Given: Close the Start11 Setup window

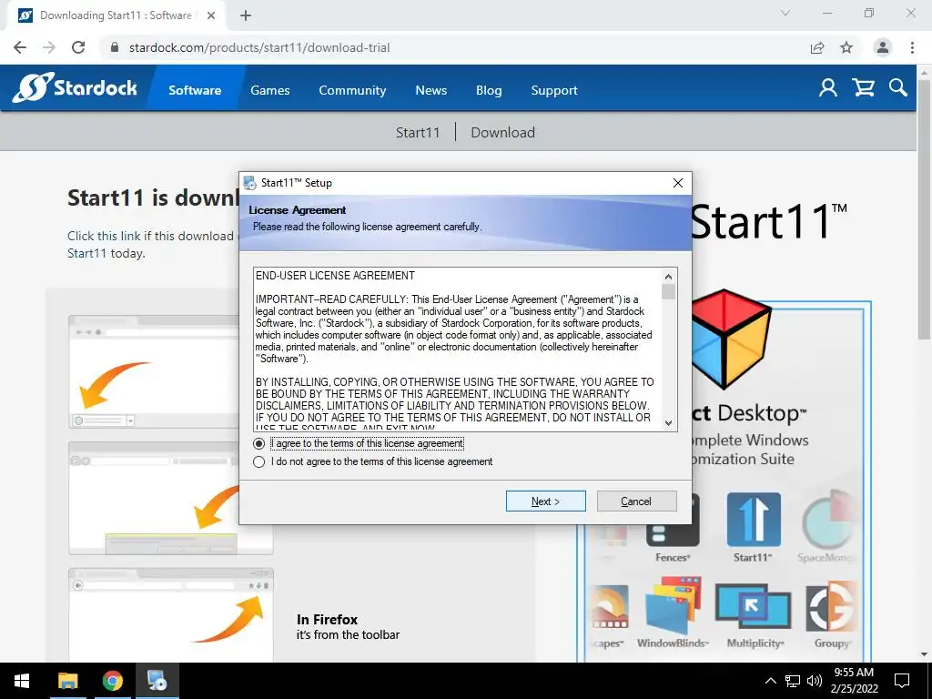Looking at the screenshot, I should 677,183.
